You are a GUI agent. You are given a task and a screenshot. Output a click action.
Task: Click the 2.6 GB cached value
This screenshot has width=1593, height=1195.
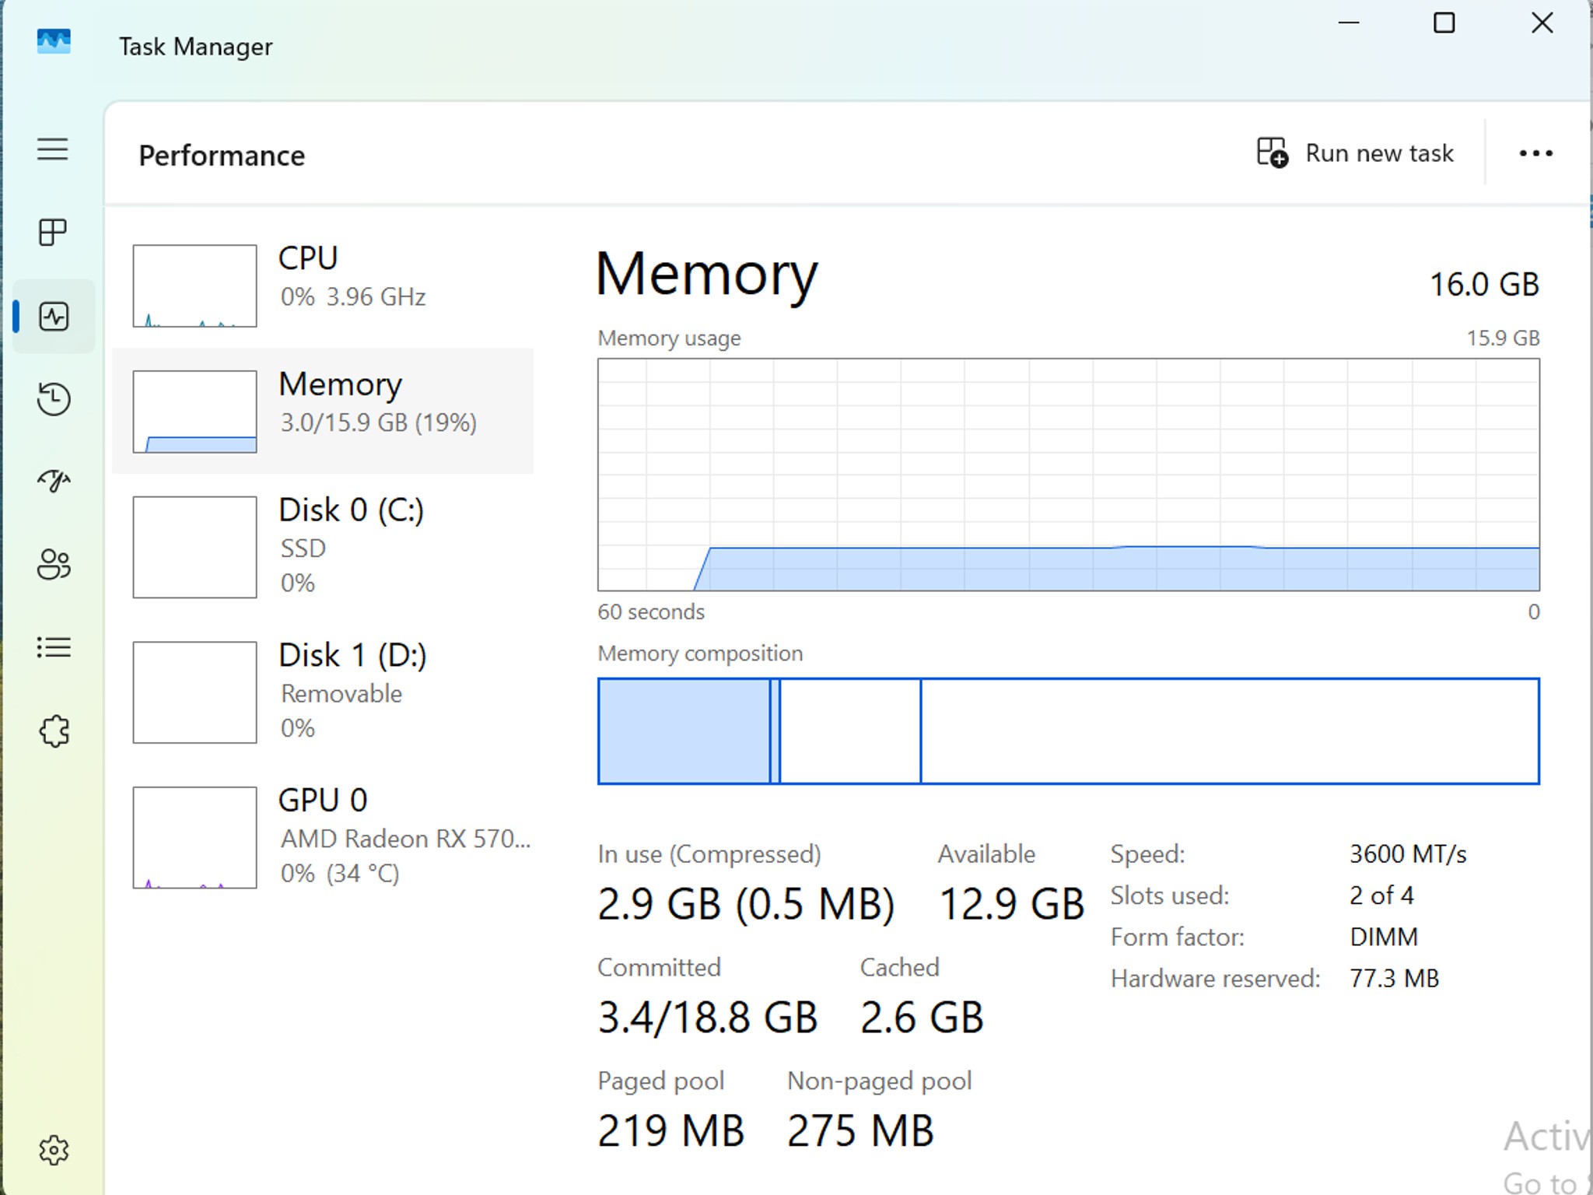[922, 1018]
